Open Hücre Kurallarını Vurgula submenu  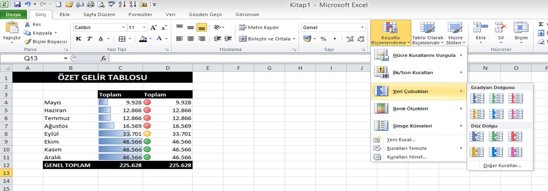tap(419, 55)
